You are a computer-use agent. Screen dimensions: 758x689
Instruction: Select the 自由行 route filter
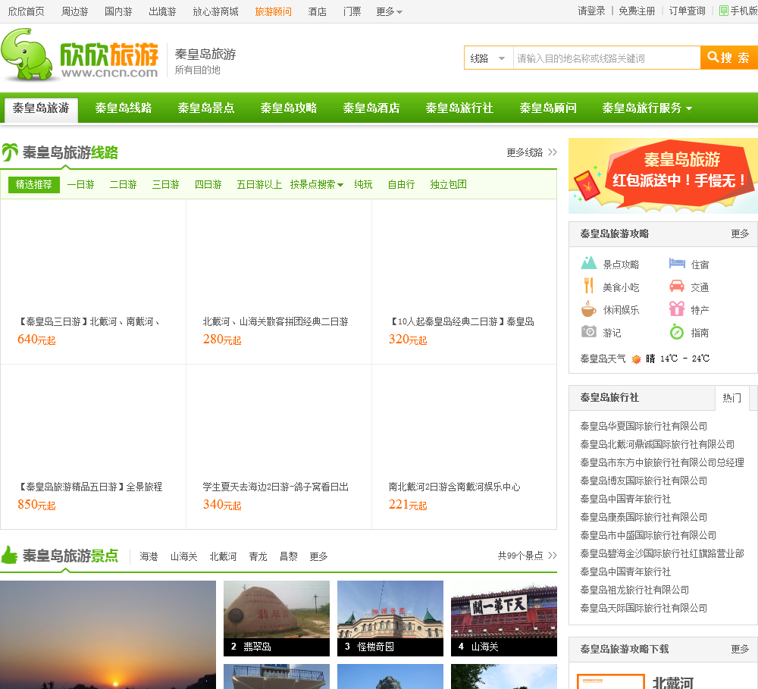click(x=402, y=184)
